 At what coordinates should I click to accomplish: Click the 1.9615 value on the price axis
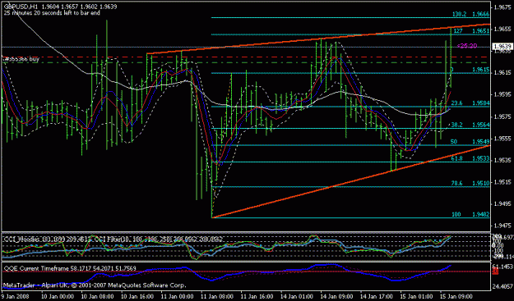(502, 73)
